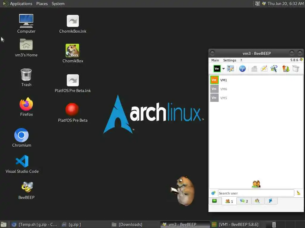Click the magic wand icon in BeeBEEP toolbar
This screenshot has height=228, width=305.
click(274, 69)
